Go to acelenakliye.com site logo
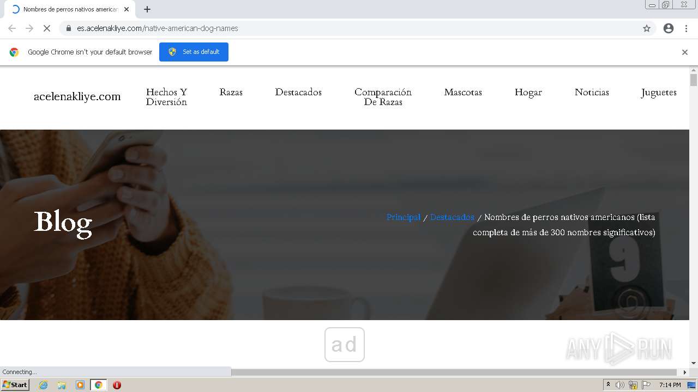 [77, 96]
